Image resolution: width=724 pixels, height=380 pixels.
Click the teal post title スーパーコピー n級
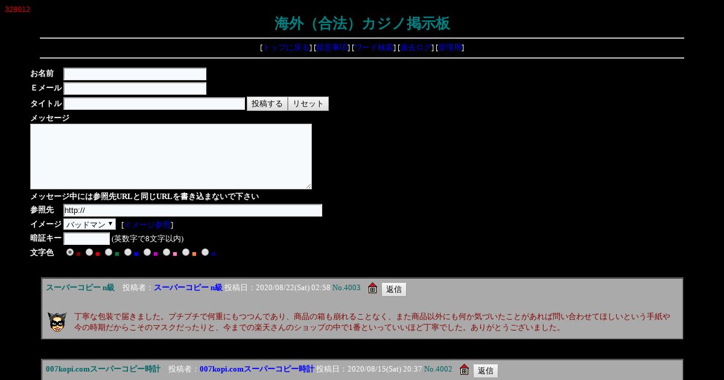[80, 288]
